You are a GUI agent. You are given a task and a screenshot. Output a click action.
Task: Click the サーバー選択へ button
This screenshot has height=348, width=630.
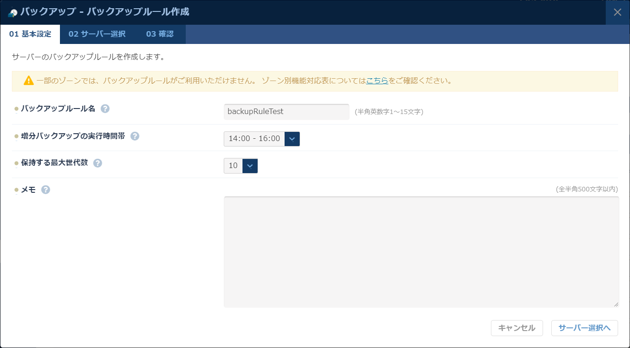pos(584,328)
